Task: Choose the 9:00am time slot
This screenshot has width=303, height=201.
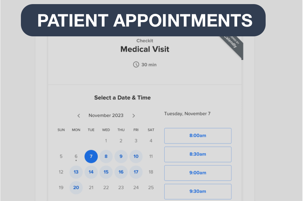Action: click(x=198, y=173)
